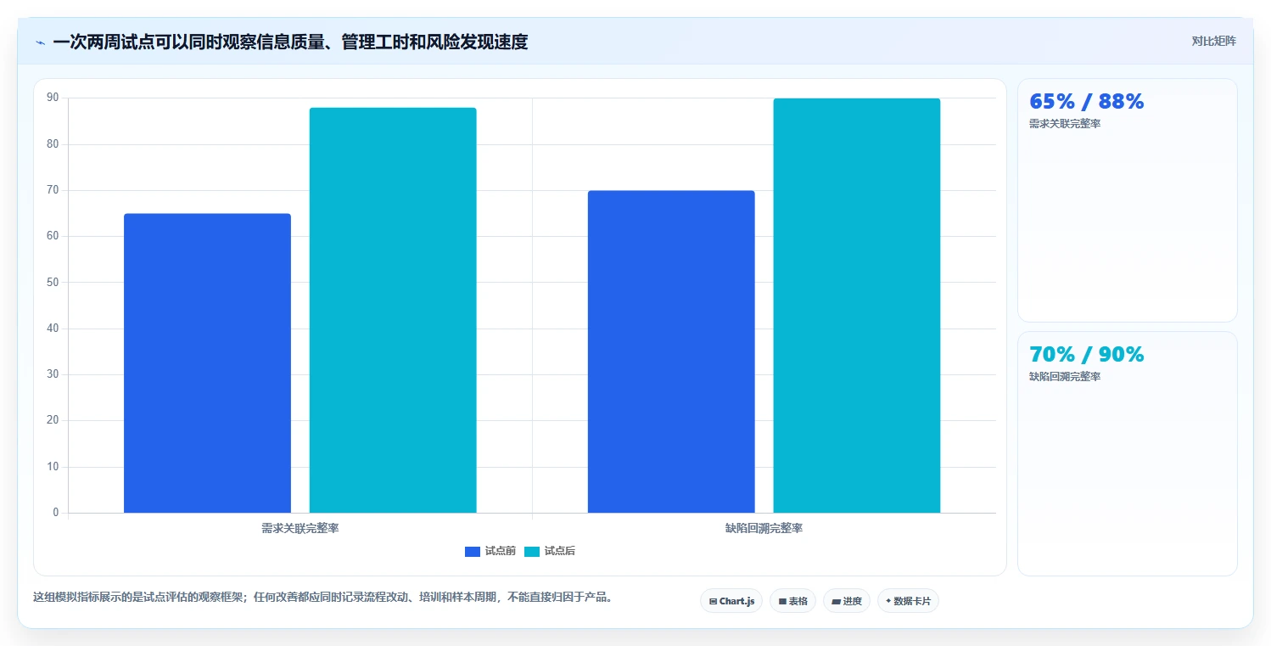Select the 数据卡片 tag
The height and width of the screenshot is (646, 1271).
908,601
